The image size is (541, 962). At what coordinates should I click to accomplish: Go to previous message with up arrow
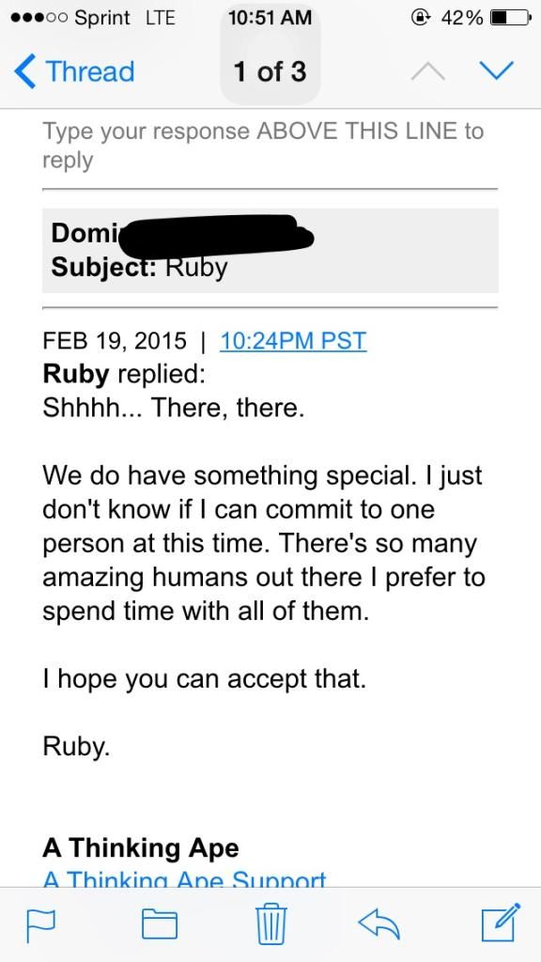(x=427, y=71)
